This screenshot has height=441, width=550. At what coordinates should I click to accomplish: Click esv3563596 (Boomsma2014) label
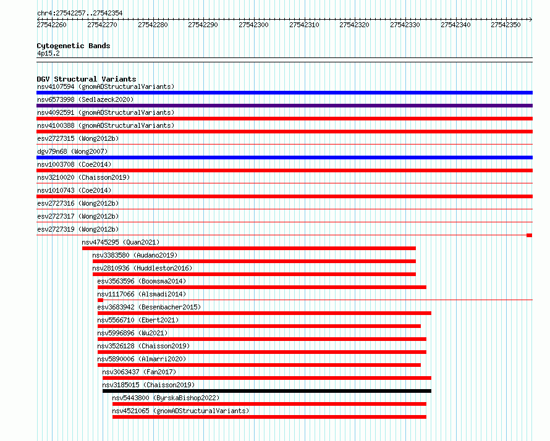(142, 281)
